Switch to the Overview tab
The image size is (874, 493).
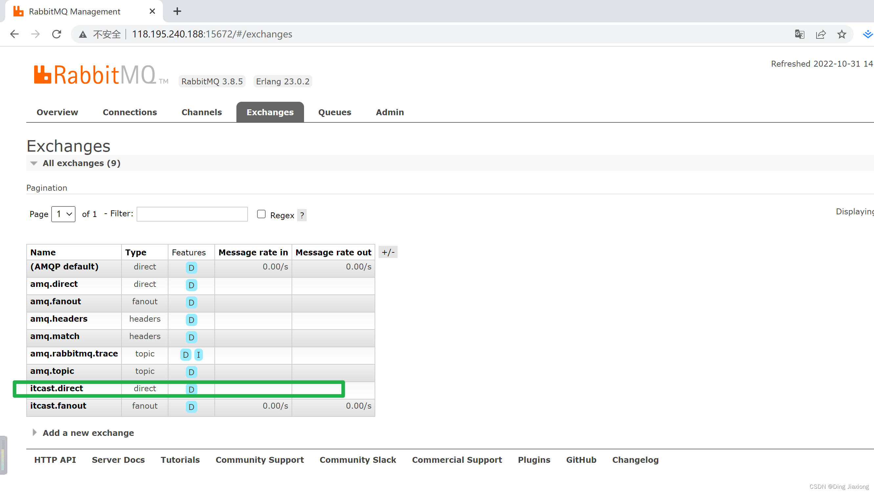click(57, 112)
